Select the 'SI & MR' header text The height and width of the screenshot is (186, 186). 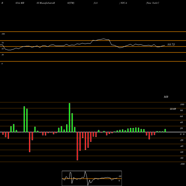[20, 3]
